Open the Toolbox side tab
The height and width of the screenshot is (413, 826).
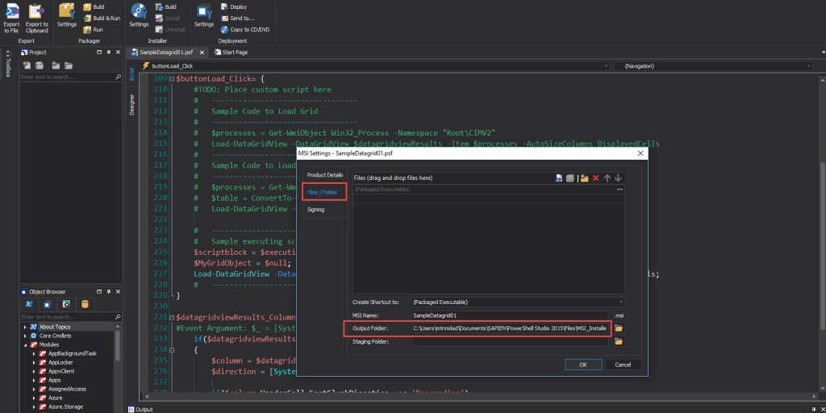click(7, 65)
